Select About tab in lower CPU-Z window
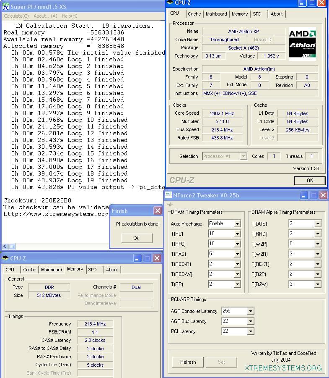This screenshot has height=378, width=329. (x=112, y=270)
